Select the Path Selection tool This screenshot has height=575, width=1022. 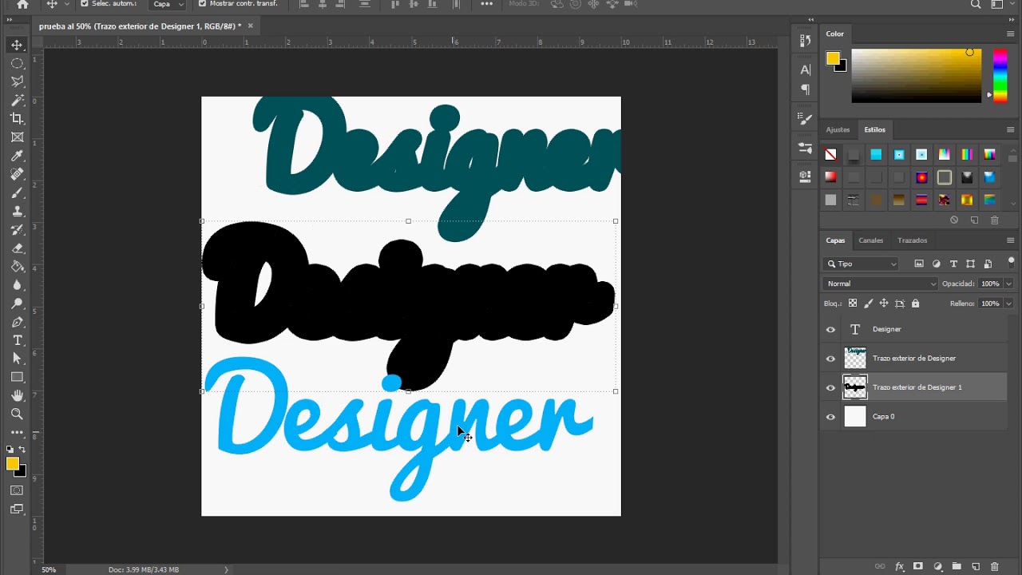17,359
